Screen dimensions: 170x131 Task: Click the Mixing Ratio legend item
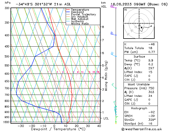[80, 24]
